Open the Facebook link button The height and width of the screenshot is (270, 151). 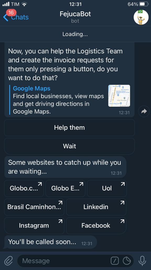point(96,225)
